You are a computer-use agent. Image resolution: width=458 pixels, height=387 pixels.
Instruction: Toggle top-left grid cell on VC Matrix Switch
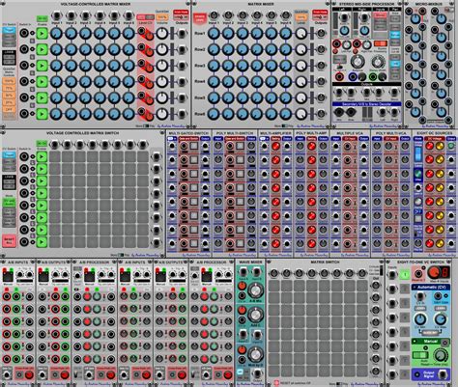(55, 156)
